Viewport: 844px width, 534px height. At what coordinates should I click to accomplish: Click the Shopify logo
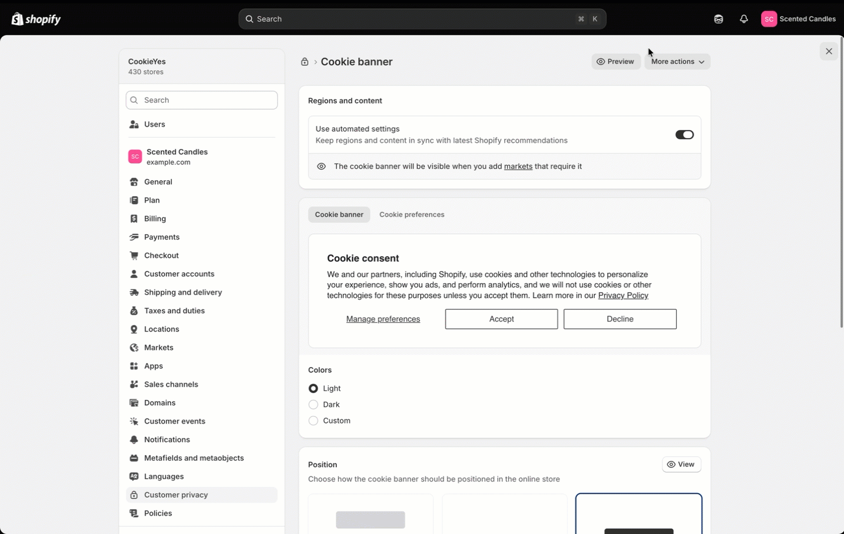tap(36, 19)
